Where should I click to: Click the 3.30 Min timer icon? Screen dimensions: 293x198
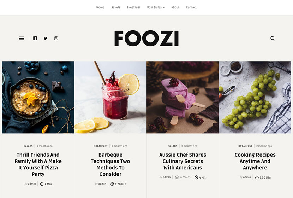[x=257, y=177]
